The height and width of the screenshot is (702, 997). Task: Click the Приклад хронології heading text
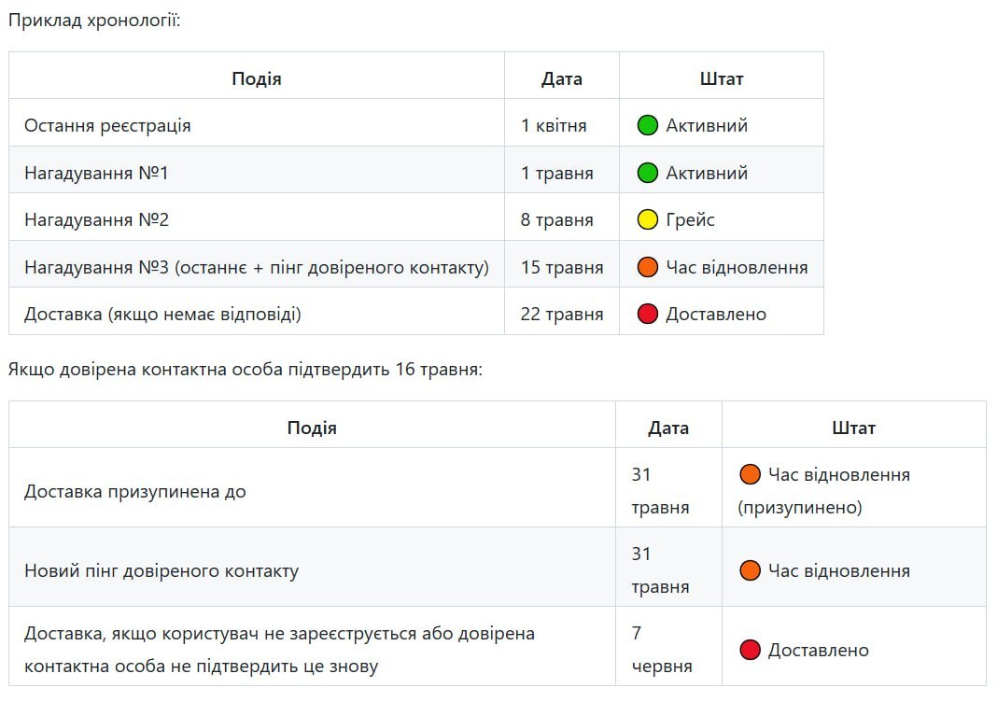click(x=94, y=21)
